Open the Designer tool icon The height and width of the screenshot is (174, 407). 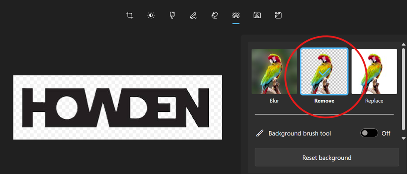coord(278,15)
